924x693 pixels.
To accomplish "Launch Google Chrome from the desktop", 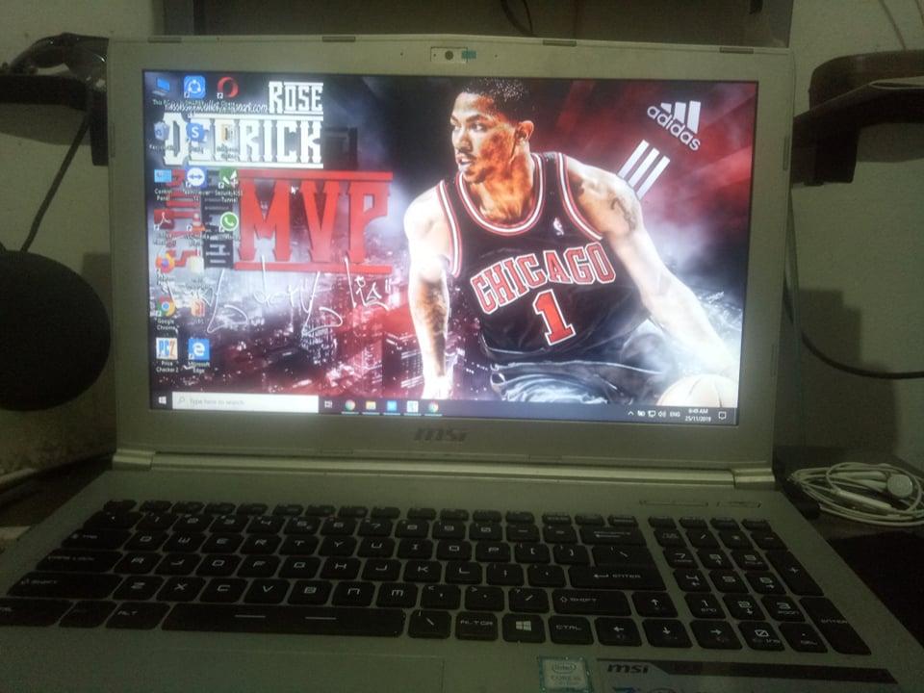I will 167,306.
